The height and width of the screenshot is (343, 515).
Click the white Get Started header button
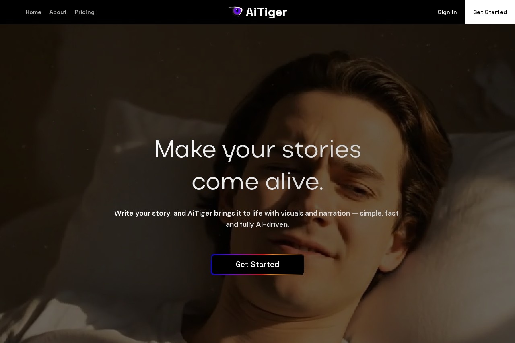pos(490,12)
